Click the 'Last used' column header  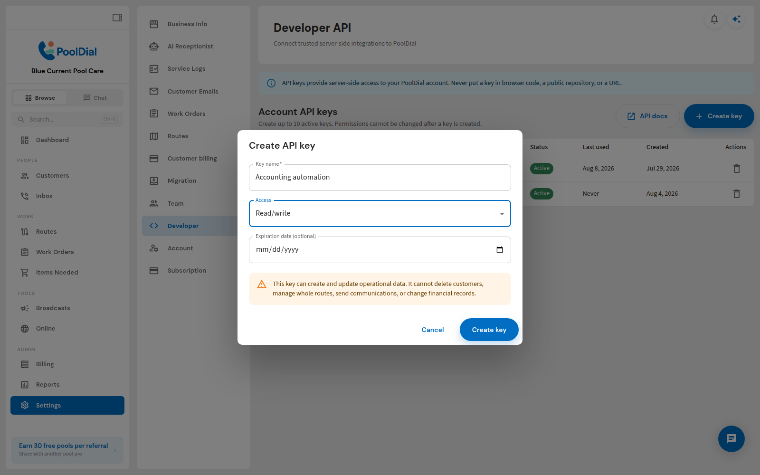coord(596,147)
